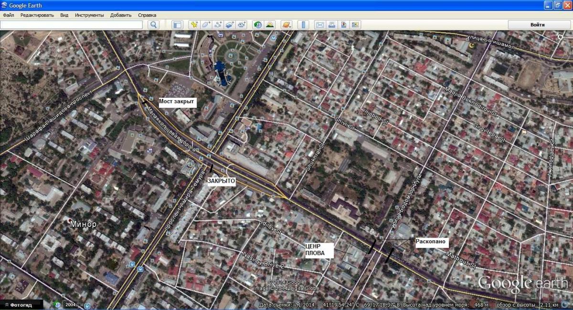Viewport: 573px width, 310px height.
Task: Open view in Google Maps icon
Action: coord(343,25)
